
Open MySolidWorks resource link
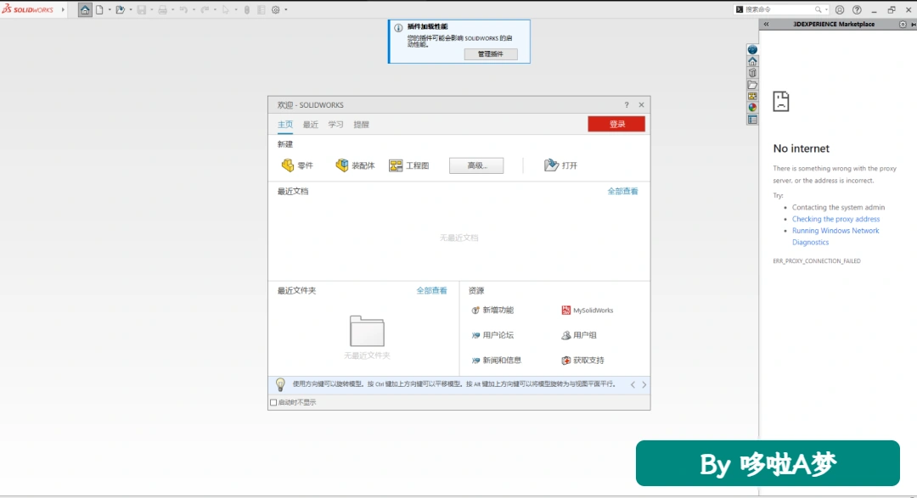588,311
